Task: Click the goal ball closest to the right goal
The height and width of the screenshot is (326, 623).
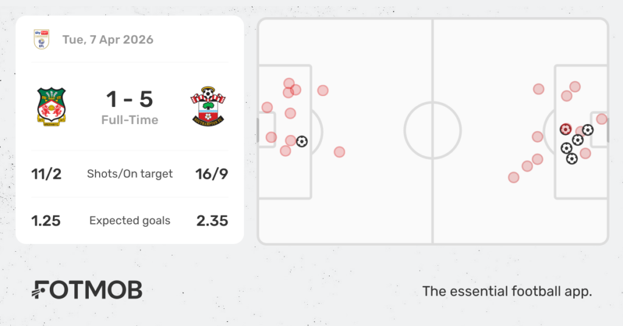Action: pos(587,130)
